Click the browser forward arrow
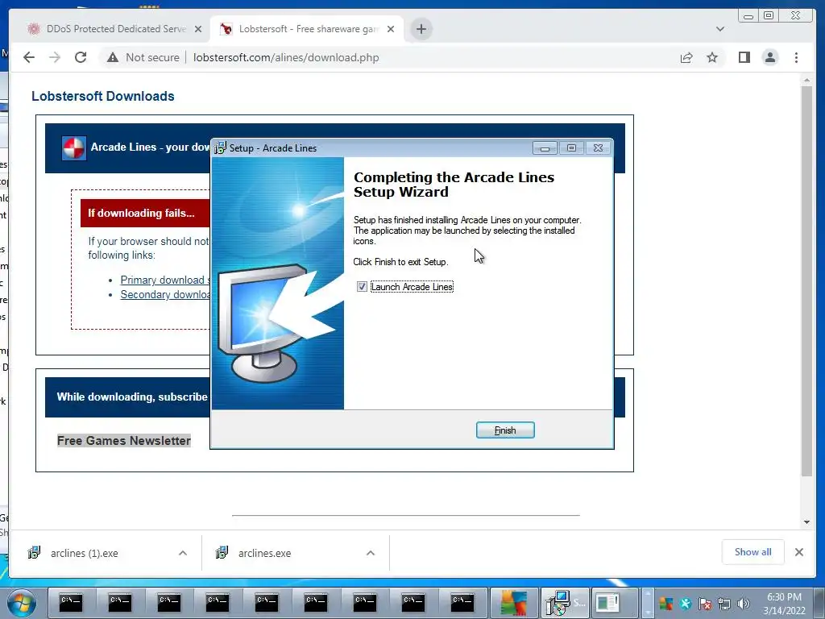 (55, 57)
